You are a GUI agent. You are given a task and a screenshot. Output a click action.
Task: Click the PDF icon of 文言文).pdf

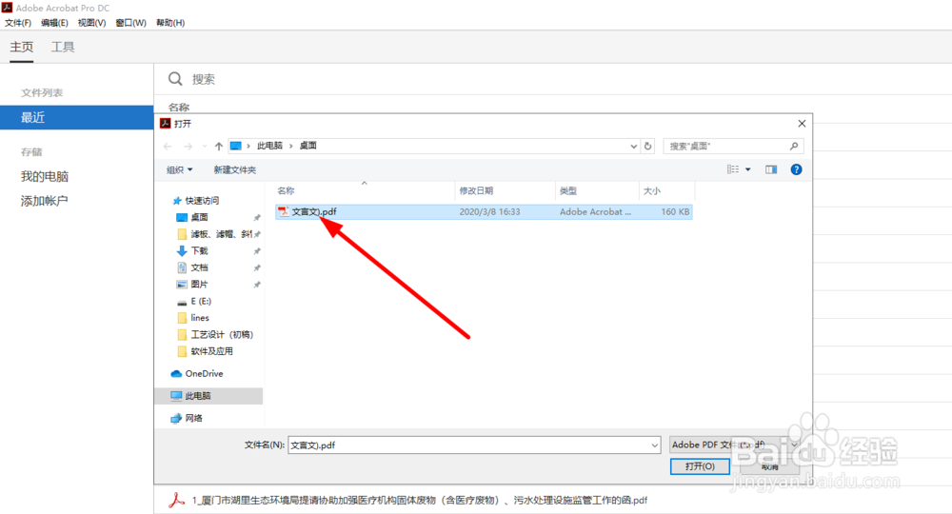[283, 211]
